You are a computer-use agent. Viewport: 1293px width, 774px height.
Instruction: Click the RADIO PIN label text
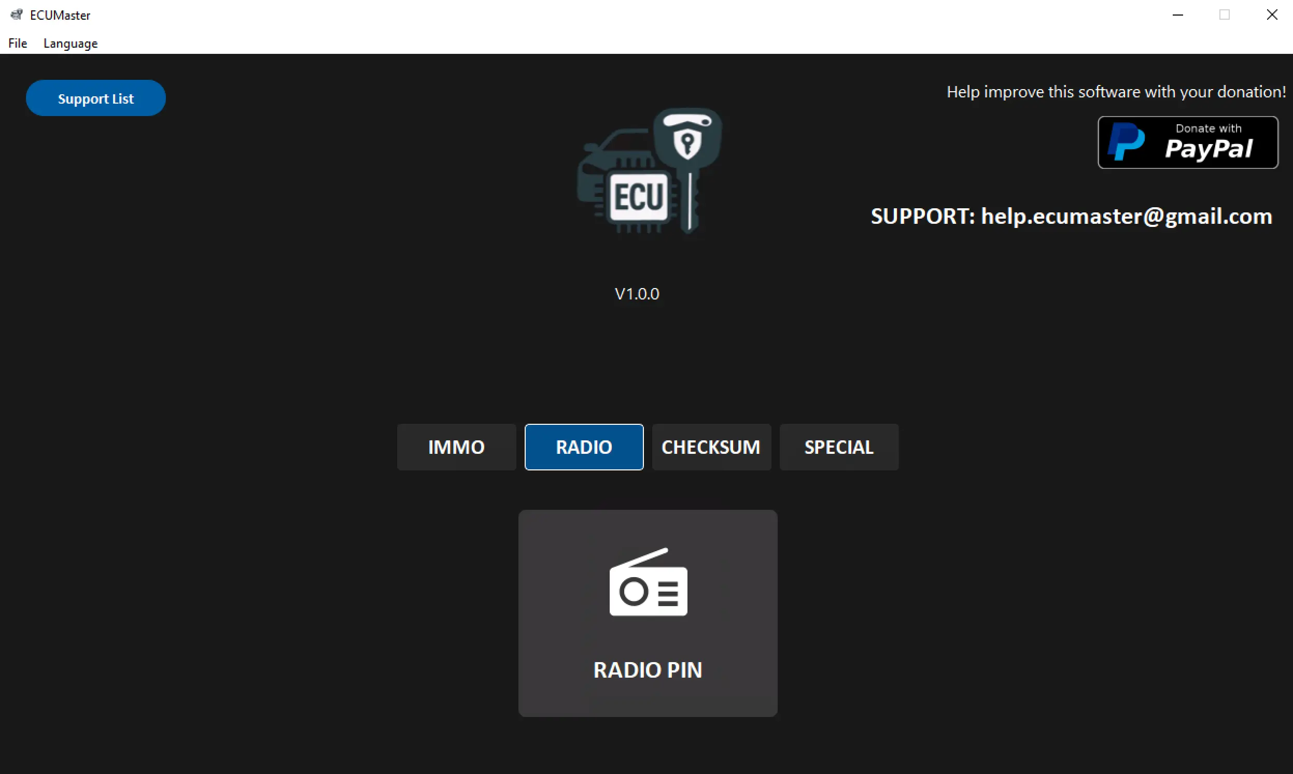coord(648,670)
